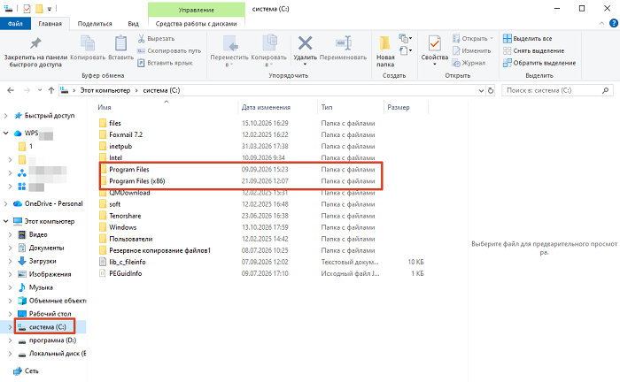
Task: Select Изображения in the navigation pane
Action: tap(50, 274)
